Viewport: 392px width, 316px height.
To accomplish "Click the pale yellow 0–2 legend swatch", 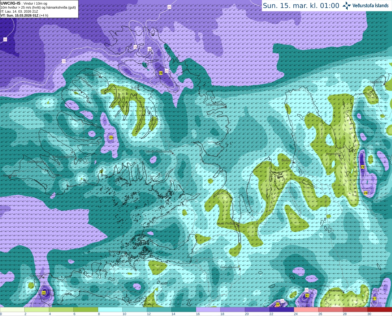I will pyautogui.click(x=12, y=310).
